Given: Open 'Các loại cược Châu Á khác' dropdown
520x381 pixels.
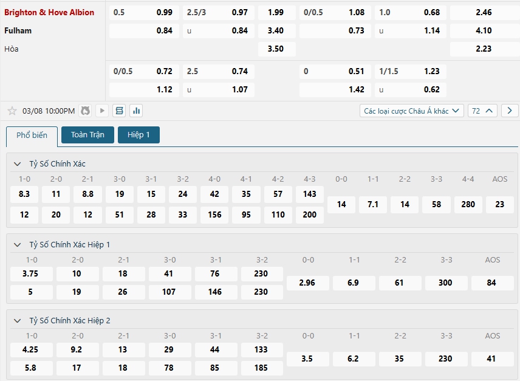Looking at the screenshot, I should tap(411, 111).
